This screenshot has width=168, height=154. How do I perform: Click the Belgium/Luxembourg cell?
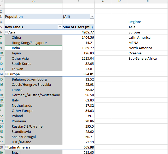point(33,79)
